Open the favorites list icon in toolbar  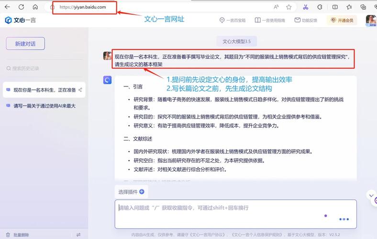click(349, 7)
